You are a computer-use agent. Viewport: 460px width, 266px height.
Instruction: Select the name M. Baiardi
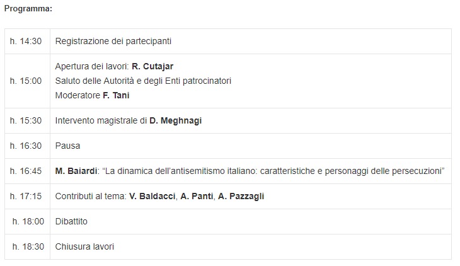[76, 171]
